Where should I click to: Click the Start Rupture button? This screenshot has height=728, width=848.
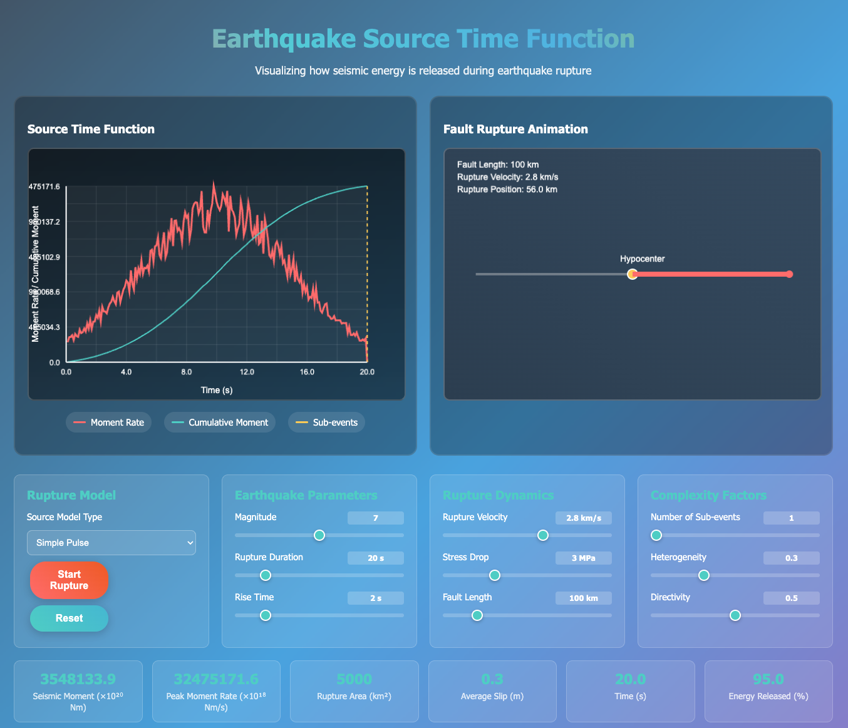[x=69, y=580]
